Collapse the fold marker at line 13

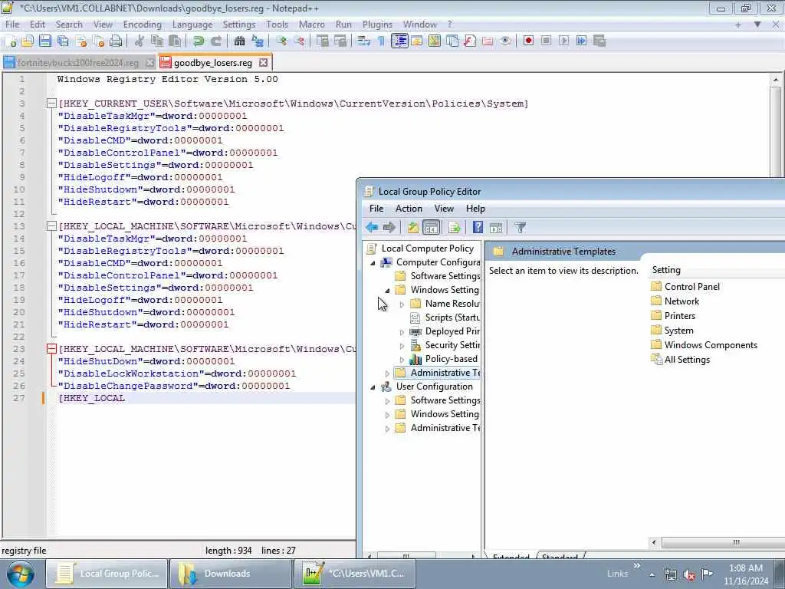point(51,226)
